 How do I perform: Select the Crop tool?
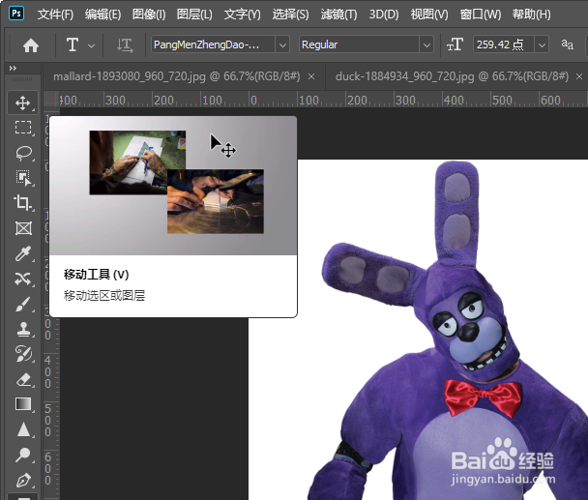(x=23, y=203)
